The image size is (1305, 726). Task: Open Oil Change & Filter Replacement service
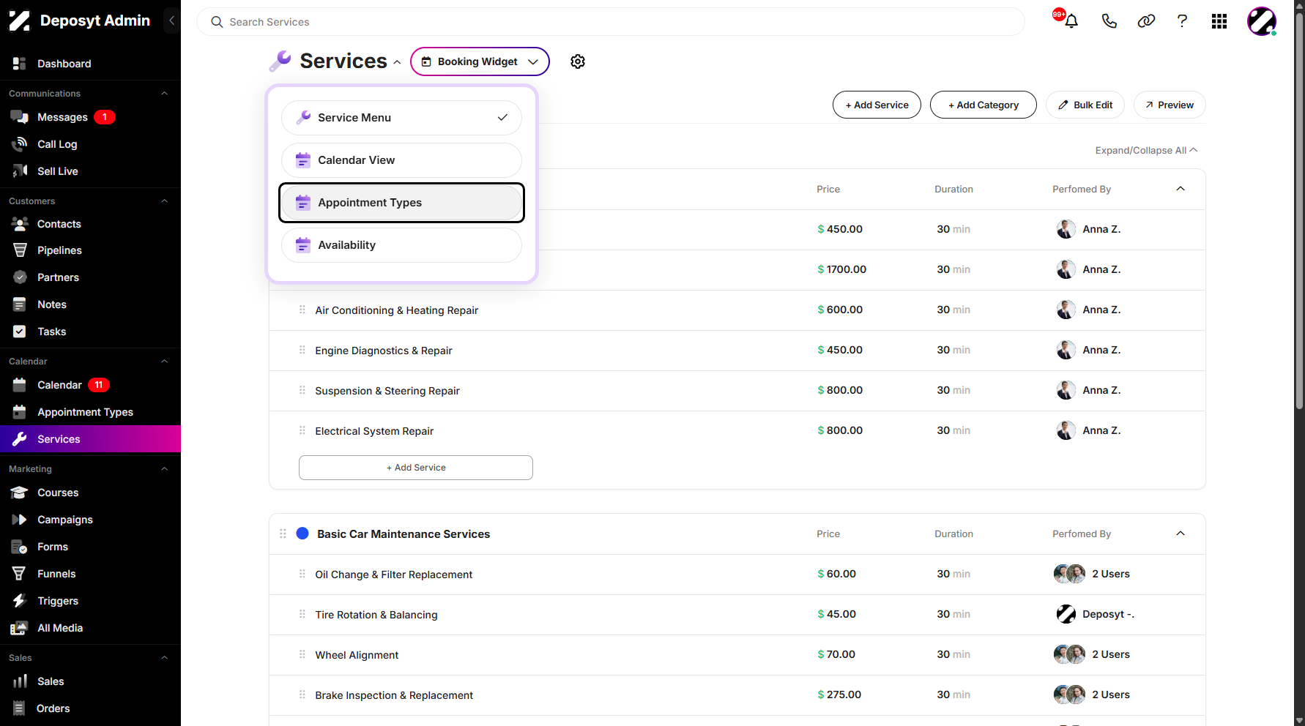(394, 575)
